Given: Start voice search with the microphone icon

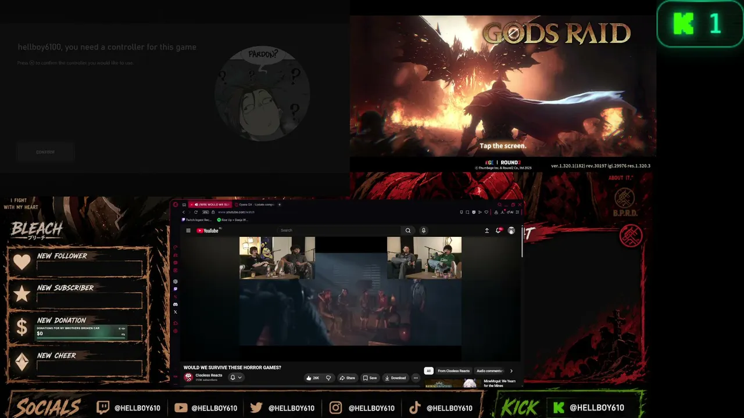Looking at the screenshot, I should pos(424,230).
